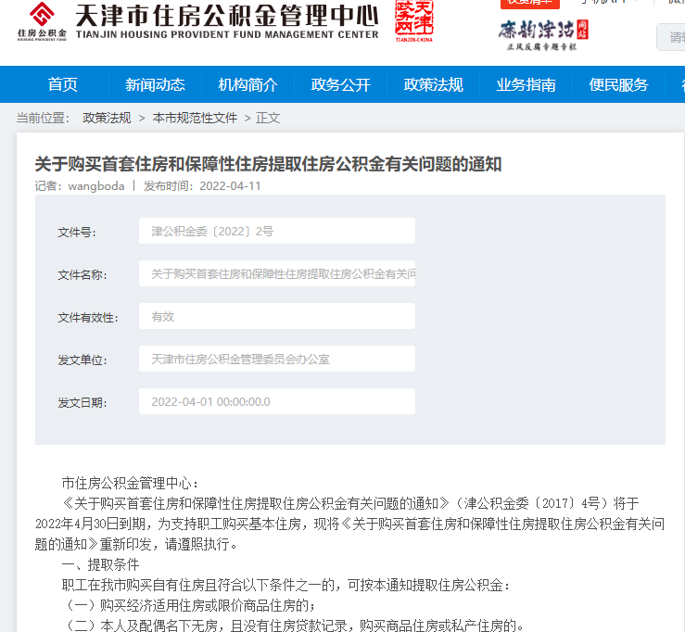Open the 廉韵津沽 anti-corruption column banner

point(543,35)
